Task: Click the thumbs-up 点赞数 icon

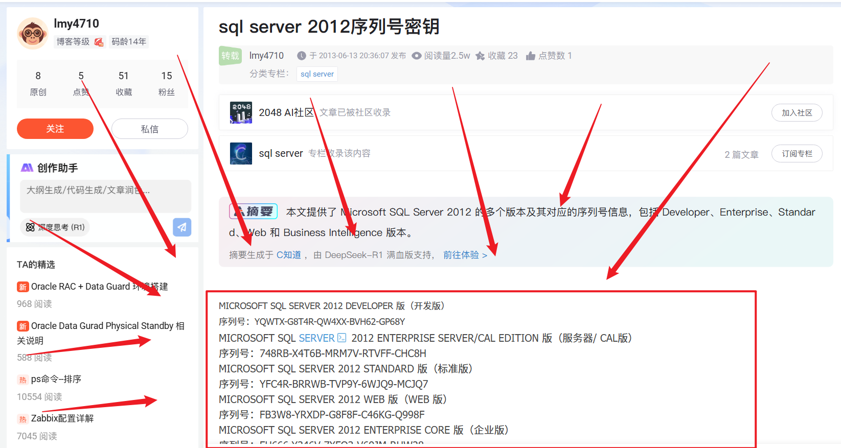Action: 531,56
